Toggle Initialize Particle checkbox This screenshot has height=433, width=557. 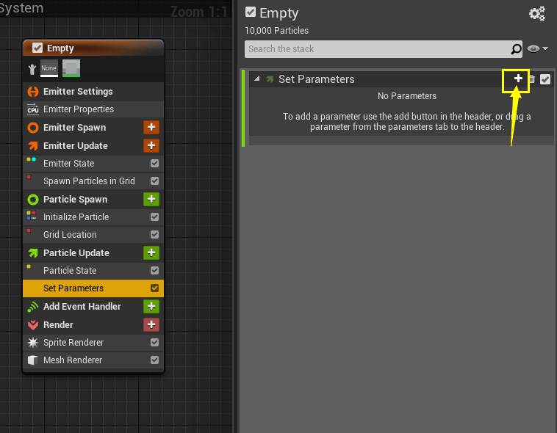(154, 216)
